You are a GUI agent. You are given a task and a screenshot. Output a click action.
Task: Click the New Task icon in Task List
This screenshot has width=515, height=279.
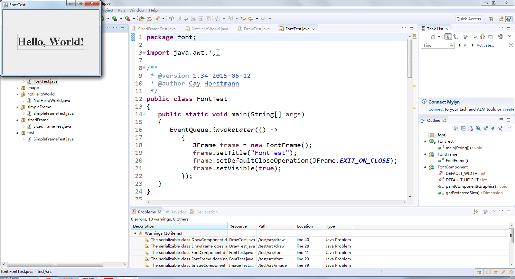(433, 37)
